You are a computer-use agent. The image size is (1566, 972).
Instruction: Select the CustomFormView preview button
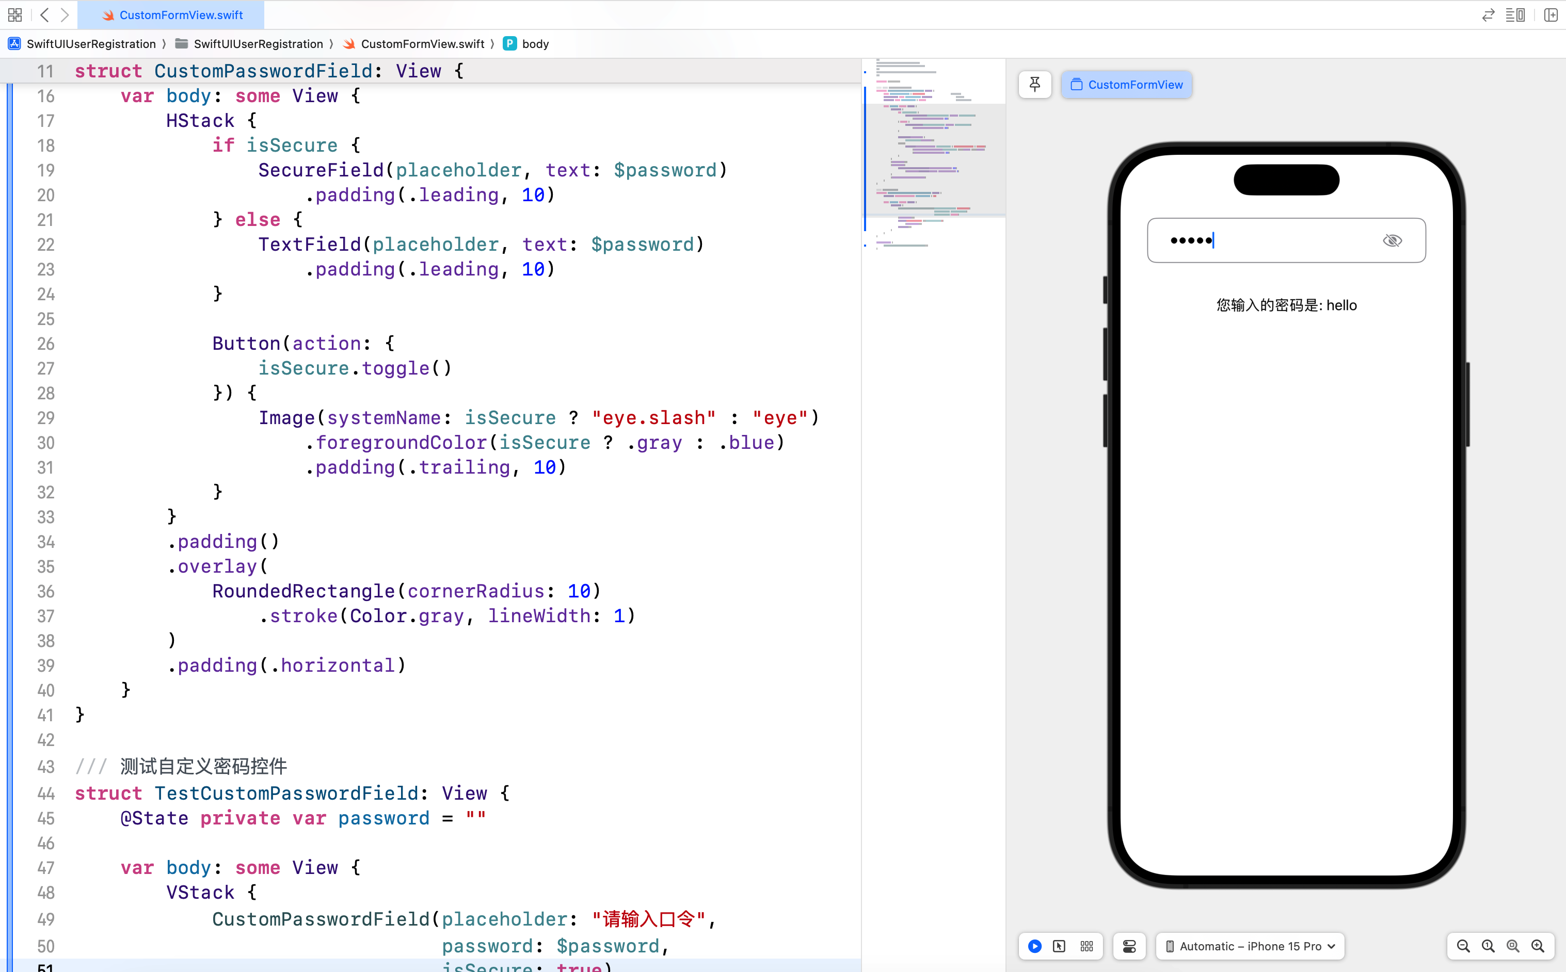(1126, 84)
